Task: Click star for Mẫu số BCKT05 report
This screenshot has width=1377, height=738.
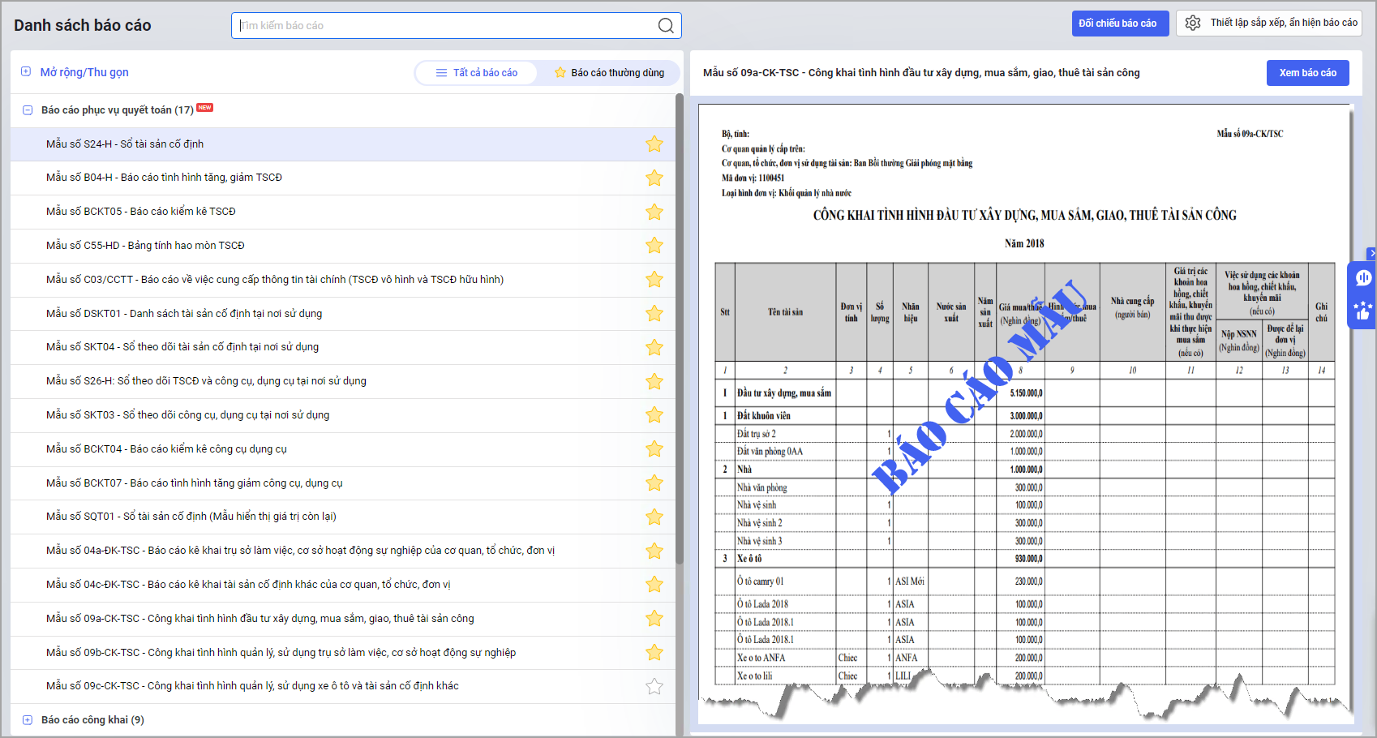Action: click(654, 212)
